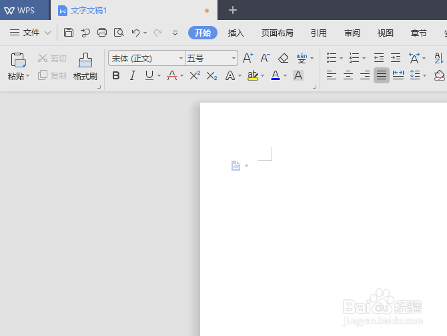
Task: Click the Decrease Font Size icon
Action: (x=265, y=58)
